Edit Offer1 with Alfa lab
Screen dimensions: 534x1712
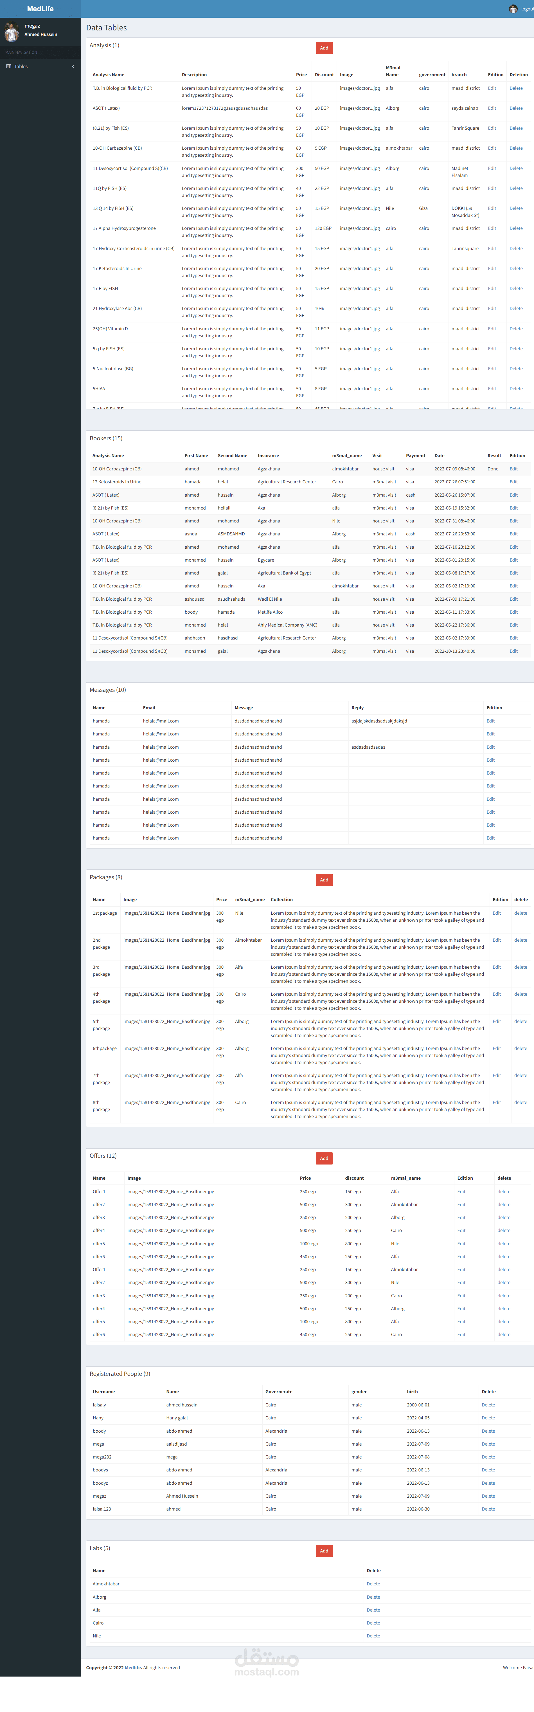tap(461, 1192)
